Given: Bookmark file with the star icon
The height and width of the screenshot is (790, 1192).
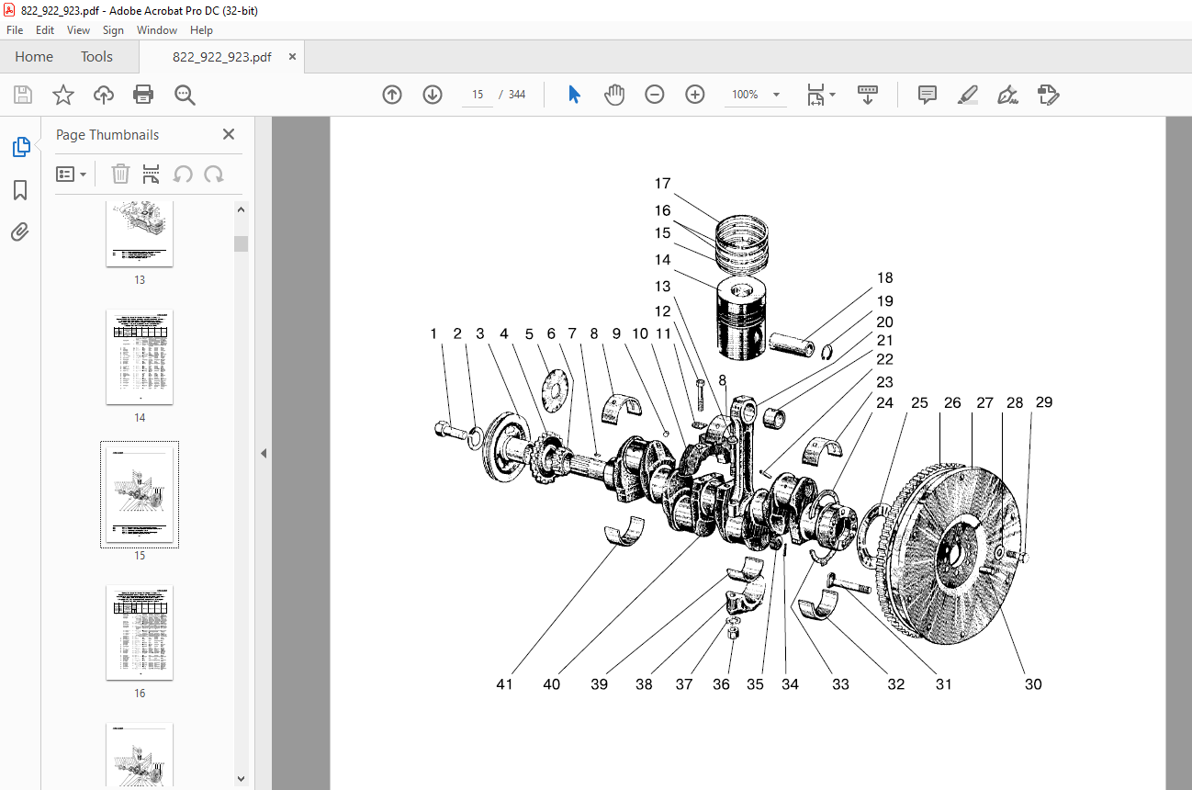Looking at the screenshot, I should click(x=62, y=95).
